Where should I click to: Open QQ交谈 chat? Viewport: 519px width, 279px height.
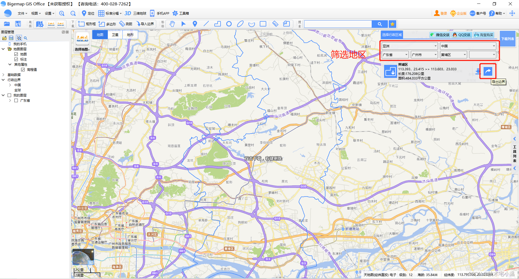461,35
